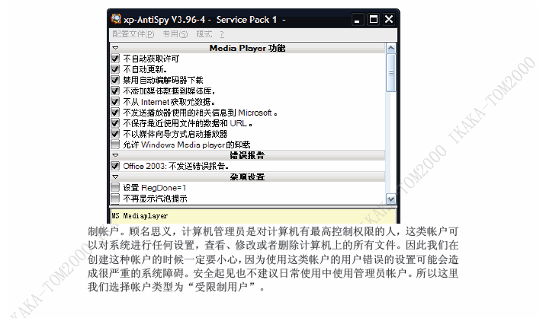Open the ? help menu
The image size is (546, 318).
(x=222, y=34)
